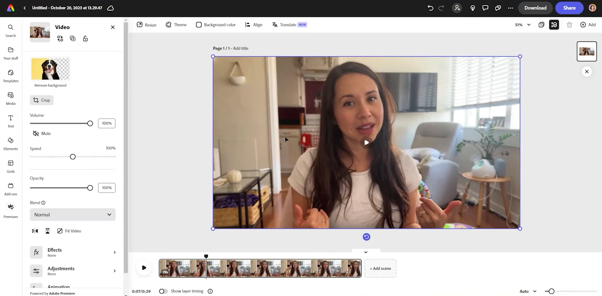This screenshot has height=296, width=602.
Task: Open the Media panel
Action: (10, 99)
